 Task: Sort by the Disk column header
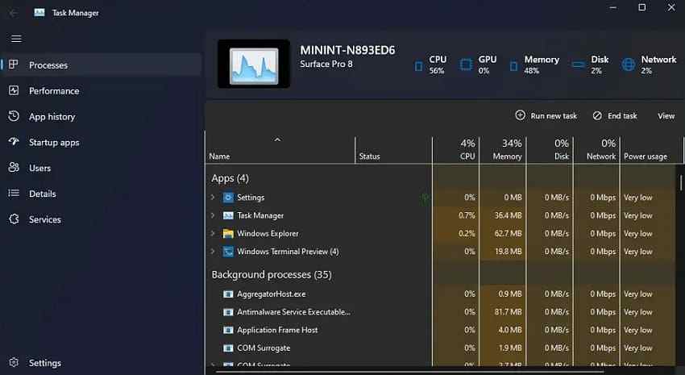click(x=550, y=149)
